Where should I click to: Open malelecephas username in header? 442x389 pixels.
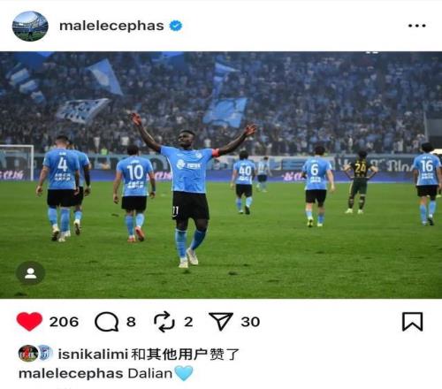coord(111,26)
